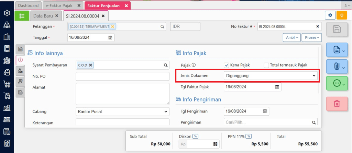The width and height of the screenshot is (352, 153).
Task: Uncheck the Kena Pajak checkbox
Action: tap(226, 65)
